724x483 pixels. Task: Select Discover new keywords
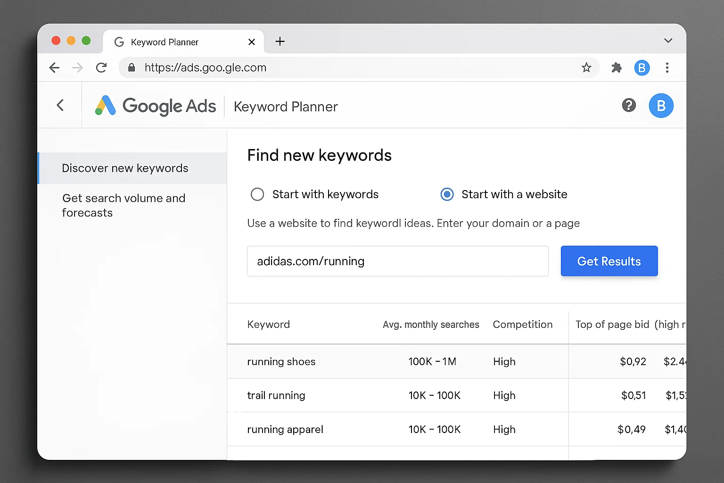pos(125,168)
